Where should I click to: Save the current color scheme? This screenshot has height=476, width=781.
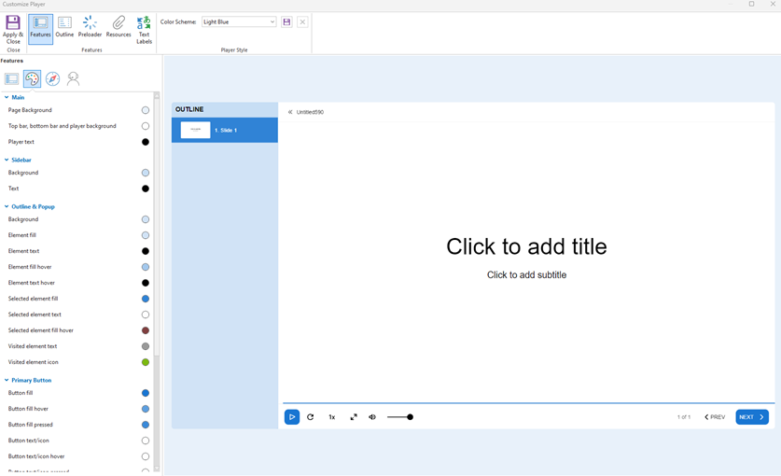pos(286,21)
